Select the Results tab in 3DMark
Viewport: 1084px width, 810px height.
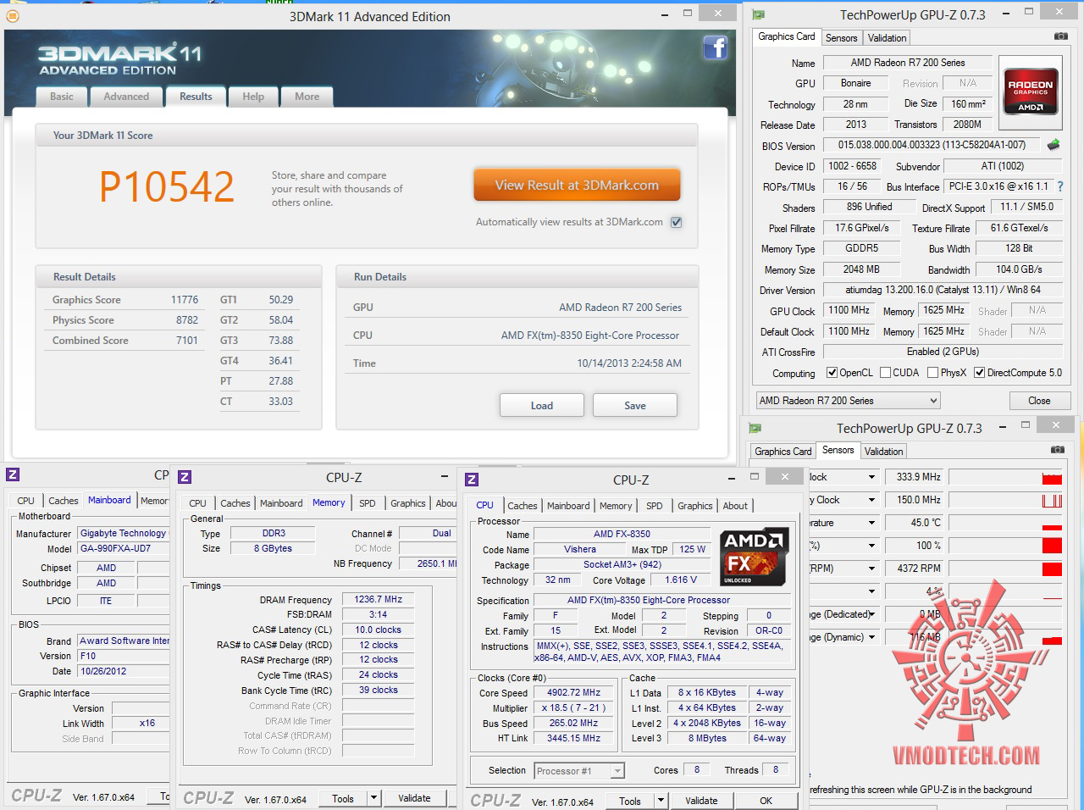tap(196, 97)
